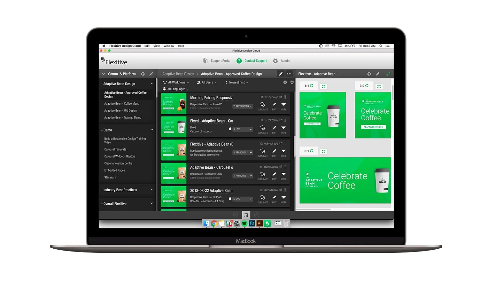Image resolution: width=496 pixels, height=288 pixels.
Task: Open the Edit menu
Action: pos(147,46)
